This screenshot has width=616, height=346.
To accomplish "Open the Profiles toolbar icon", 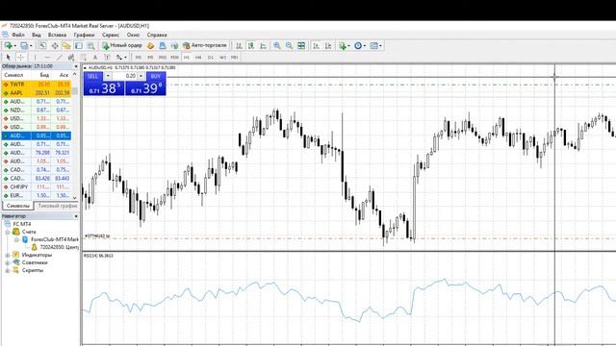I will point(24,46).
